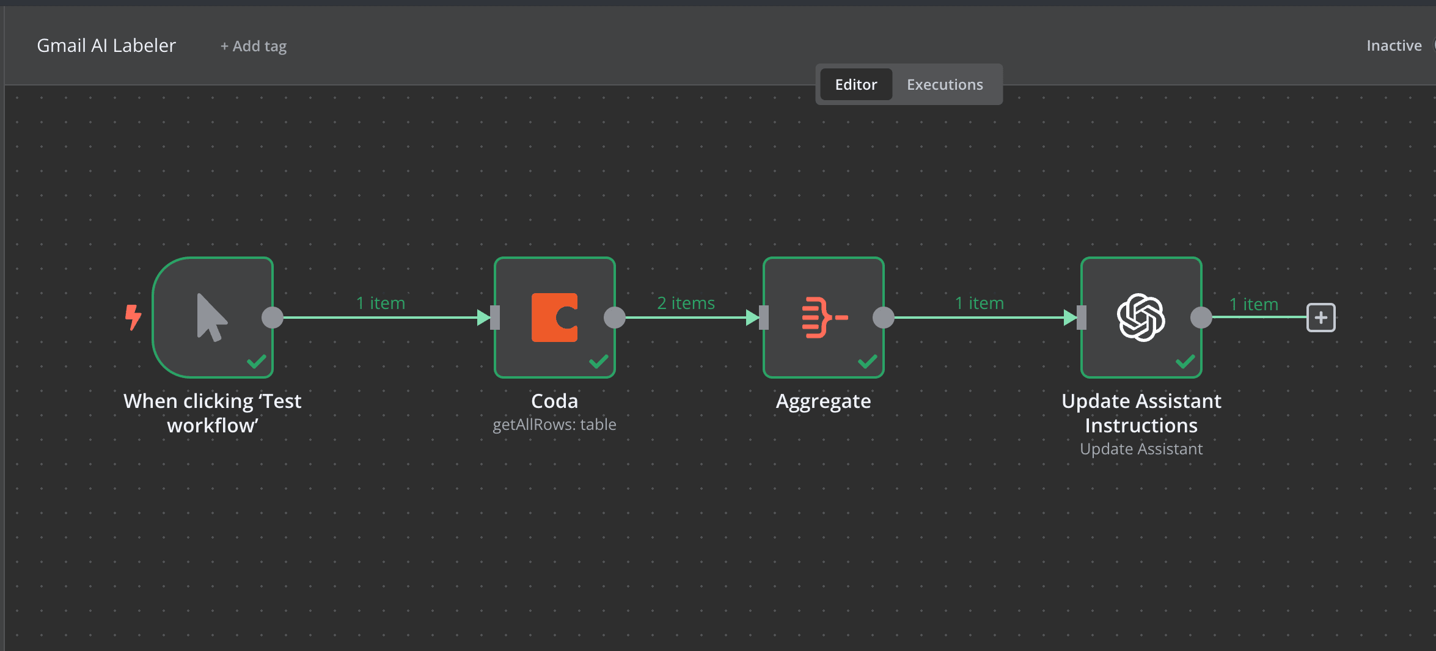The height and width of the screenshot is (651, 1436).
Task: Open the manual trigger node with cursor icon
Action: 212,318
